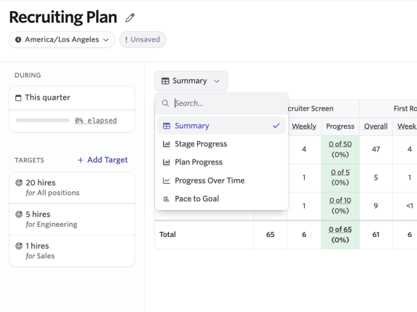Click the 47 Overall cell
The image size is (417, 312).
tap(376, 149)
